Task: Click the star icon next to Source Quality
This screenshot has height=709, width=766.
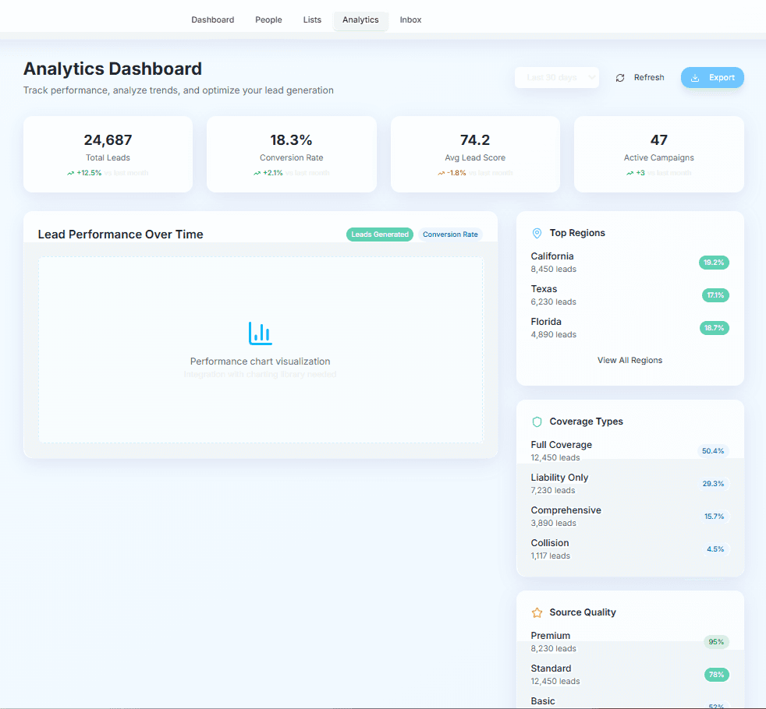Action: pos(535,612)
